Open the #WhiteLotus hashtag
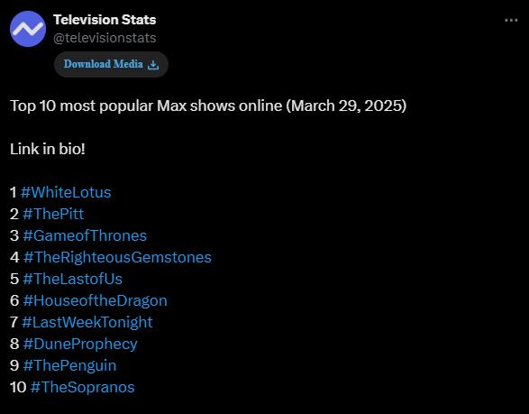 [x=66, y=192]
